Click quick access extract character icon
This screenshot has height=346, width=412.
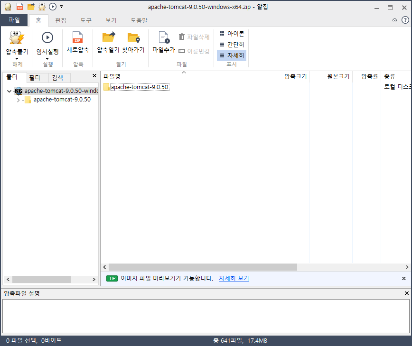coord(42,7)
